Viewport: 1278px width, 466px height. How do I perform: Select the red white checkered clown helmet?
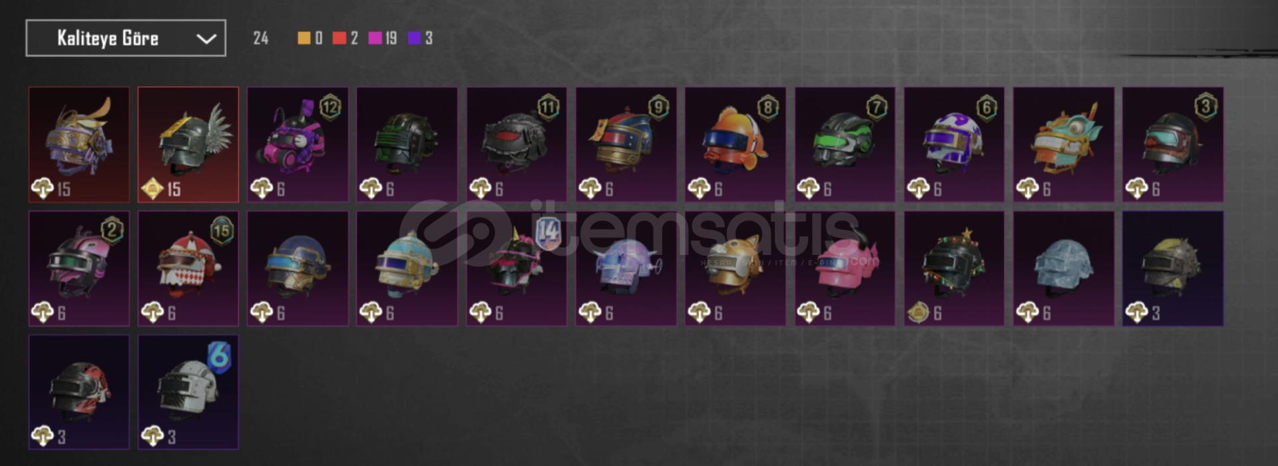(188, 268)
